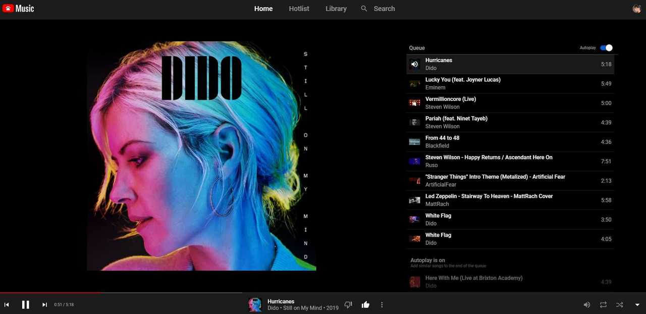Go back to previous track
The height and width of the screenshot is (314, 646).
[x=7, y=304]
